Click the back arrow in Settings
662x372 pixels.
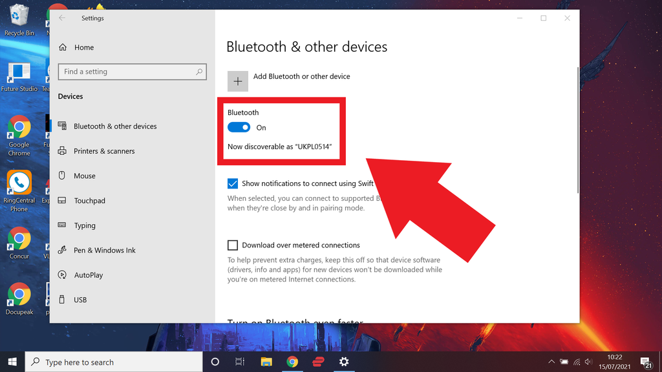click(61, 18)
